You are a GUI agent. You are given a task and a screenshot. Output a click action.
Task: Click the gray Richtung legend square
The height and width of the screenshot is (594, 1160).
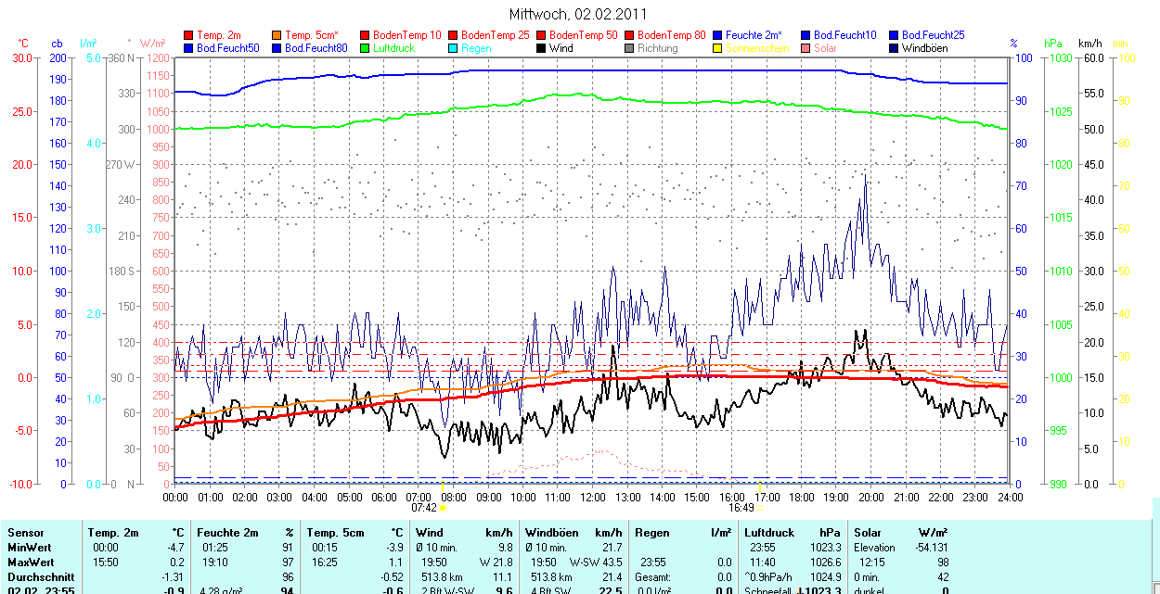630,47
